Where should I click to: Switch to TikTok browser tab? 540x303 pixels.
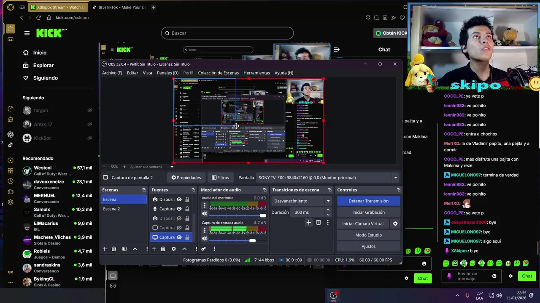(119, 7)
